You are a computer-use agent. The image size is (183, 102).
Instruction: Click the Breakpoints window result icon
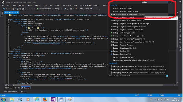pyautogui.click(x=111, y=15)
